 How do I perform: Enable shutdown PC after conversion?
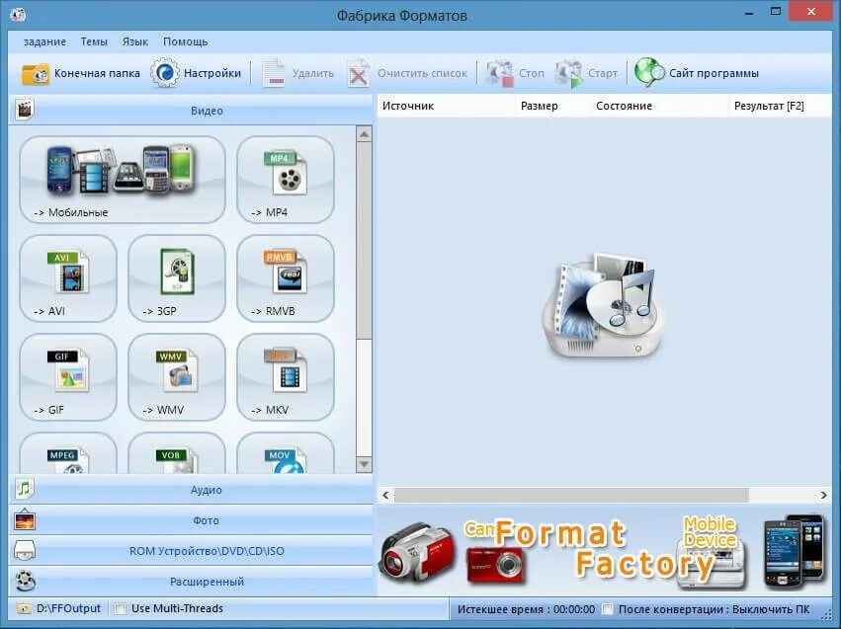point(609,609)
